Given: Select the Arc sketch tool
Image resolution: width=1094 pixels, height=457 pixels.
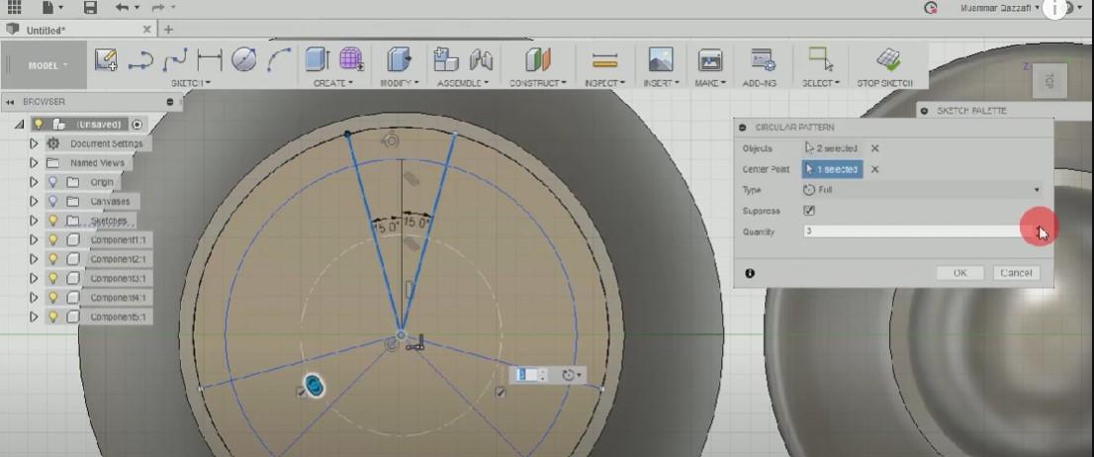Looking at the screenshot, I should click(279, 60).
